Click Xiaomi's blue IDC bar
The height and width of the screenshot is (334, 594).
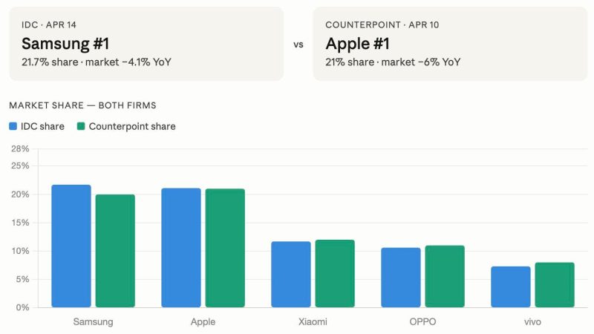[291, 274]
